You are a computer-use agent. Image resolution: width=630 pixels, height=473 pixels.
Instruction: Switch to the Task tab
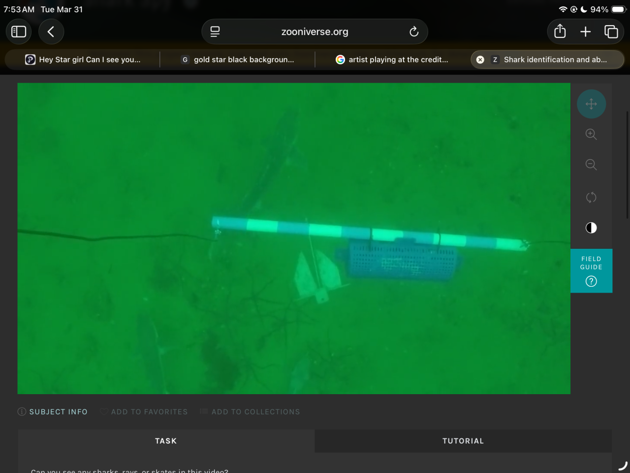[x=166, y=441]
